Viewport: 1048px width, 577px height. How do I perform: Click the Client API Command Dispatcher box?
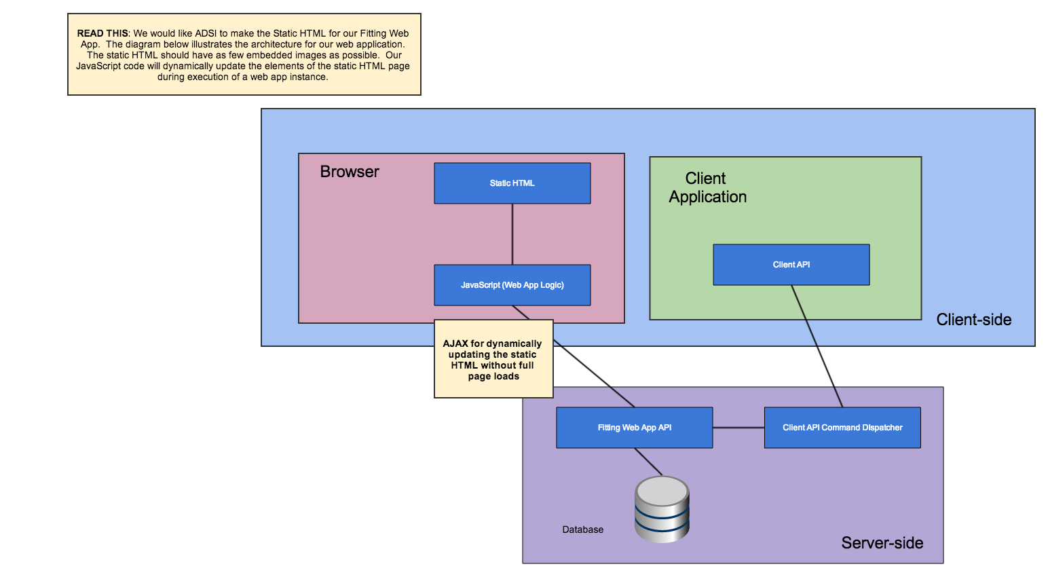[842, 428]
